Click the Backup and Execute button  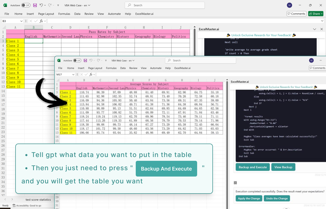253,167
